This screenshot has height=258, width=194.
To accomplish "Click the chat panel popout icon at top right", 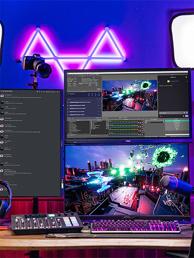I will (187, 77).
